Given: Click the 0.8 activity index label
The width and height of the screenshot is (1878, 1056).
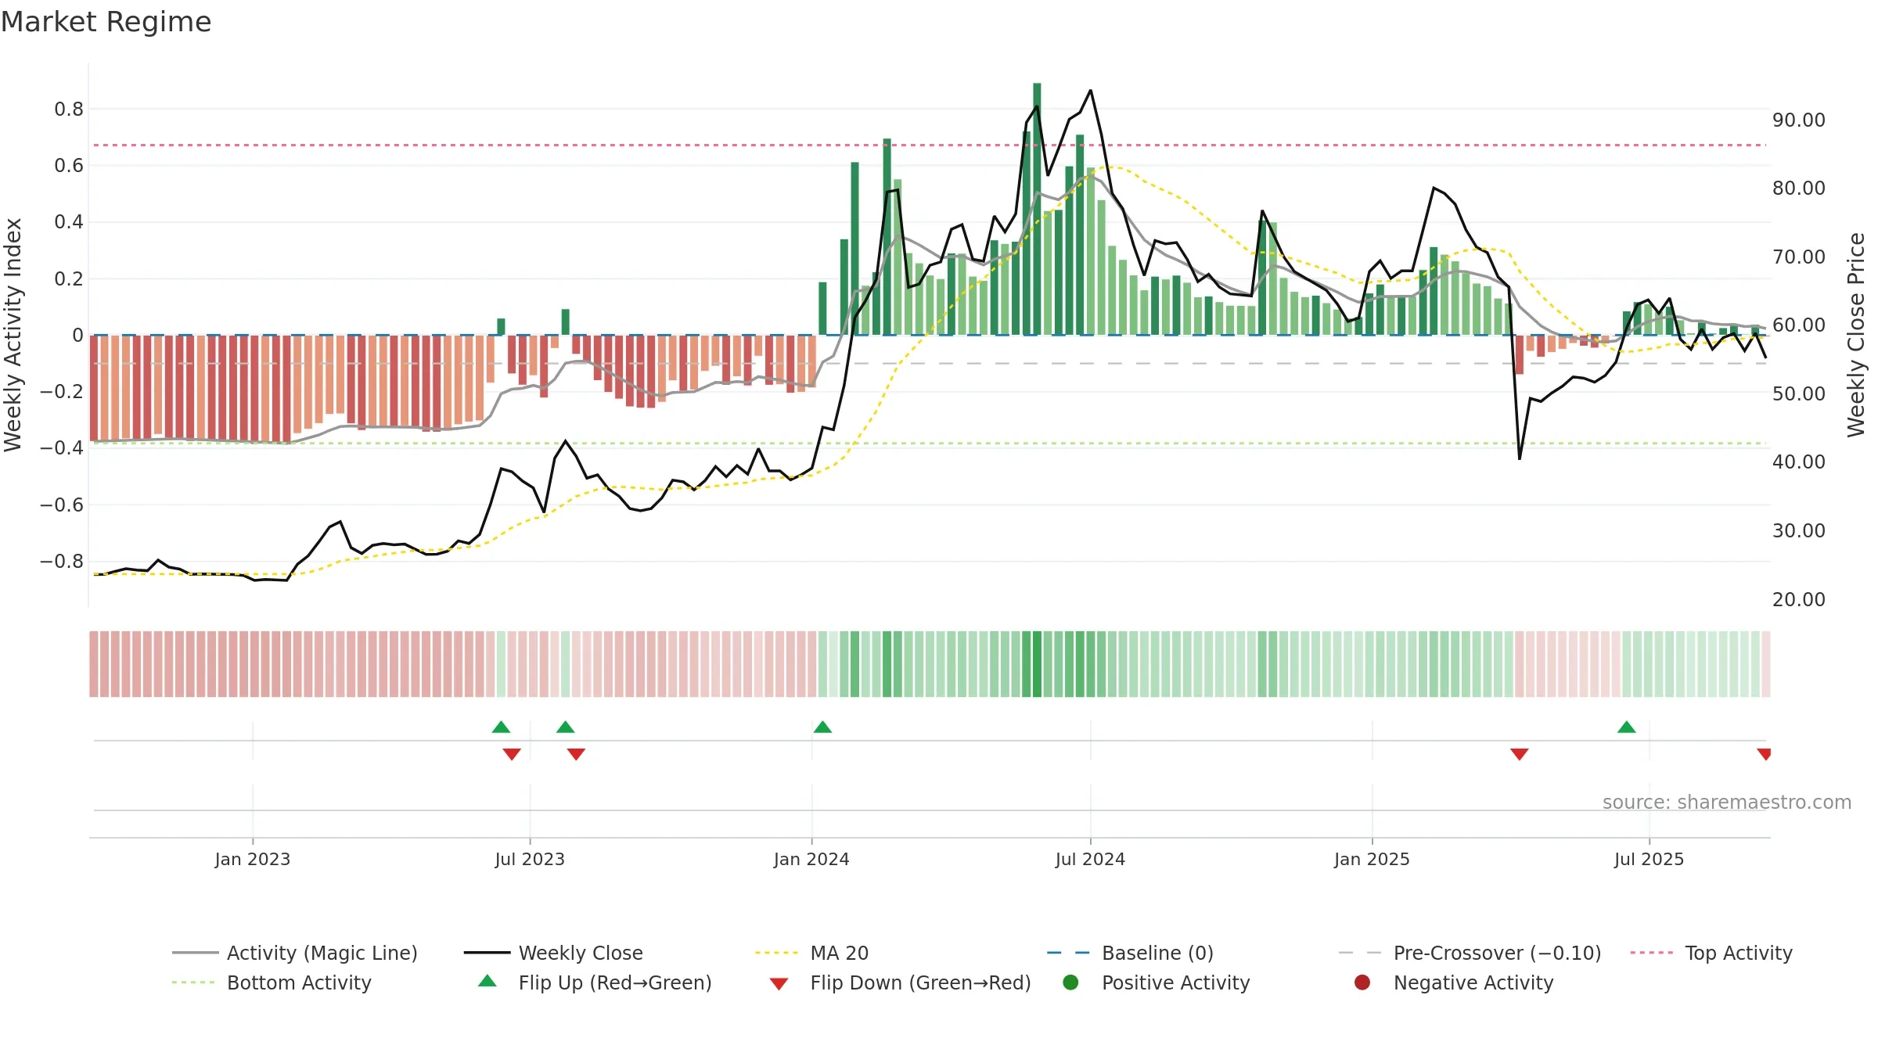Looking at the screenshot, I should click(69, 110).
